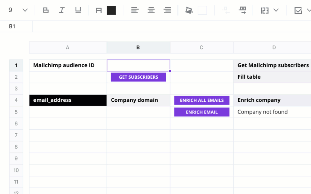Click the ENRICH ALL EMAILS button
This screenshot has height=194, width=311.
pos(202,100)
